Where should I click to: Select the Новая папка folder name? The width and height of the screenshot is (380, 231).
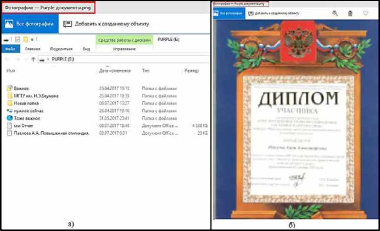[x=26, y=104]
